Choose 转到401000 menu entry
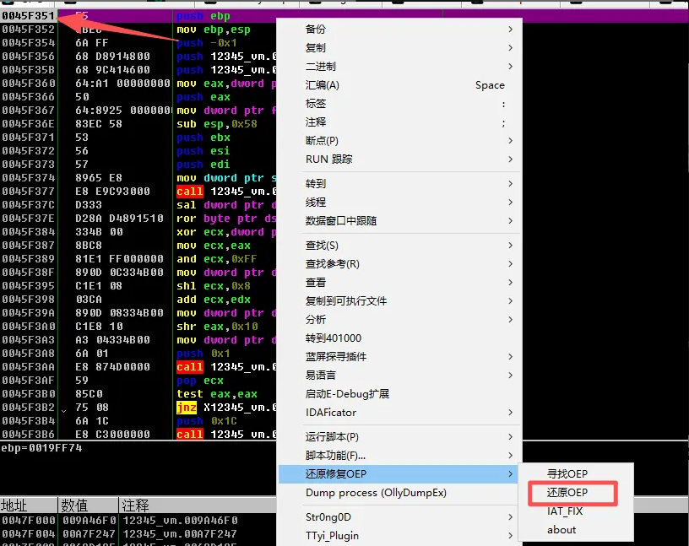The height and width of the screenshot is (546, 689). pos(399,338)
